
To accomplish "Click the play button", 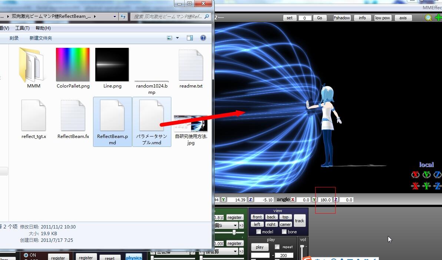I will coord(260,247).
